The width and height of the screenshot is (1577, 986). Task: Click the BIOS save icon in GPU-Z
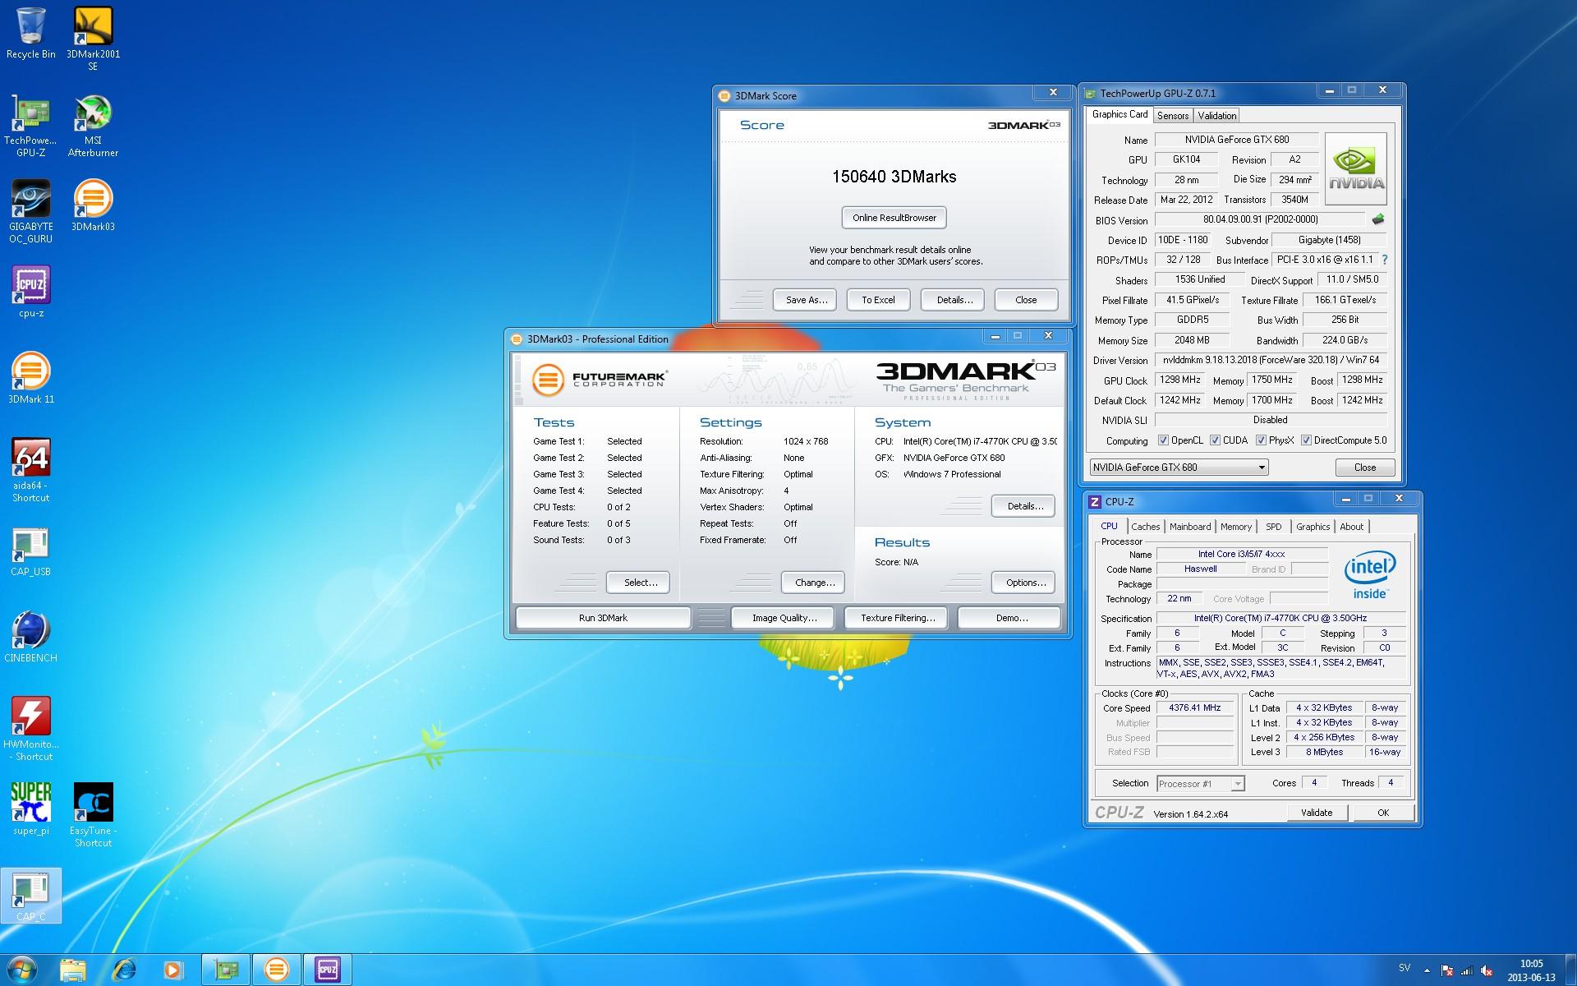1378,219
